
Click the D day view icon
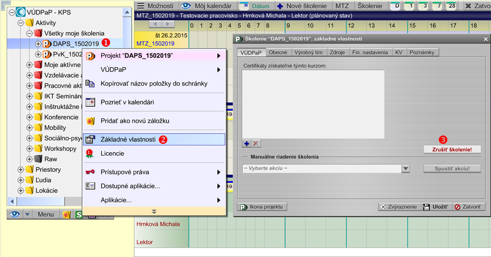395,6
